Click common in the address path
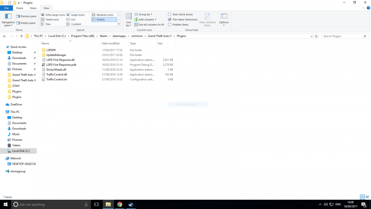The height and width of the screenshot is (209, 371). click(137, 36)
